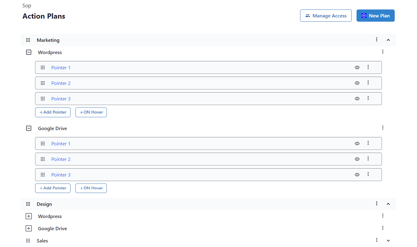Hide Pointer 2 in the Google Drive group

[357, 159]
